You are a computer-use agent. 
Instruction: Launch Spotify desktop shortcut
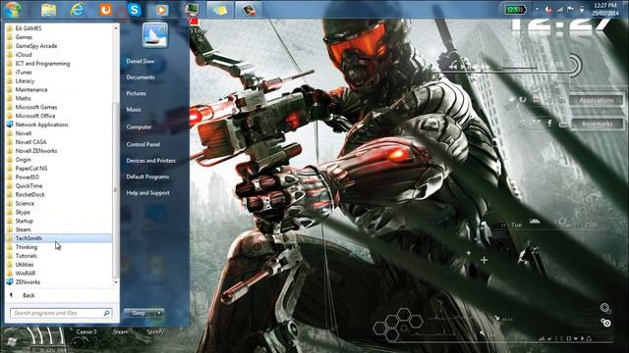point(155,331)
